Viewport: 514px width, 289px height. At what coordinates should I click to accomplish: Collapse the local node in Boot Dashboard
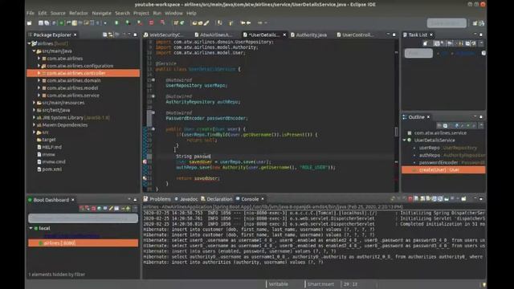click(31, 228)
